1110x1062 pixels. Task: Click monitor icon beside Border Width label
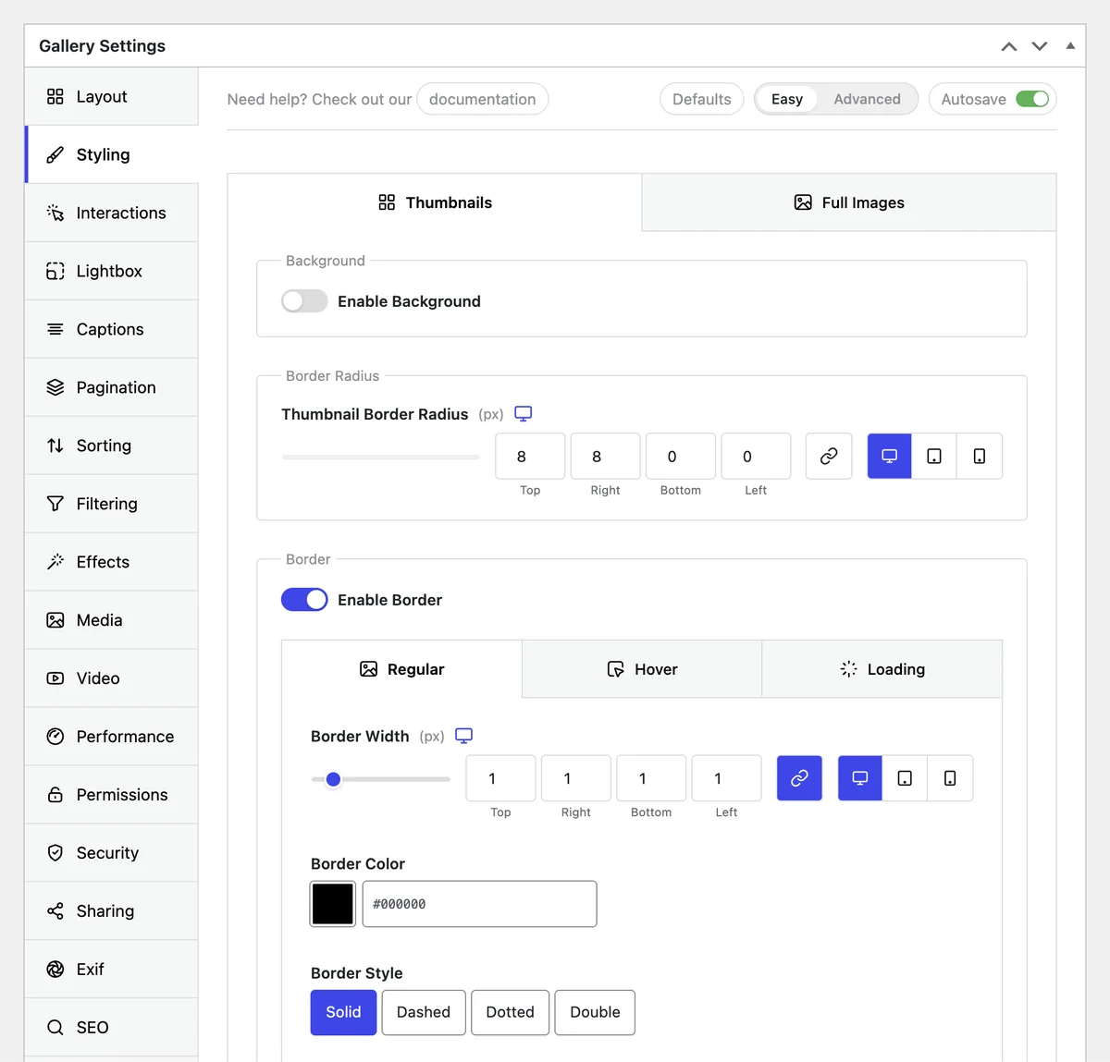tap(464, 736)
